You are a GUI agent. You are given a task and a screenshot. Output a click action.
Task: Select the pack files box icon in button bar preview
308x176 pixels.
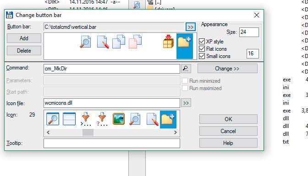click(168, 42)
